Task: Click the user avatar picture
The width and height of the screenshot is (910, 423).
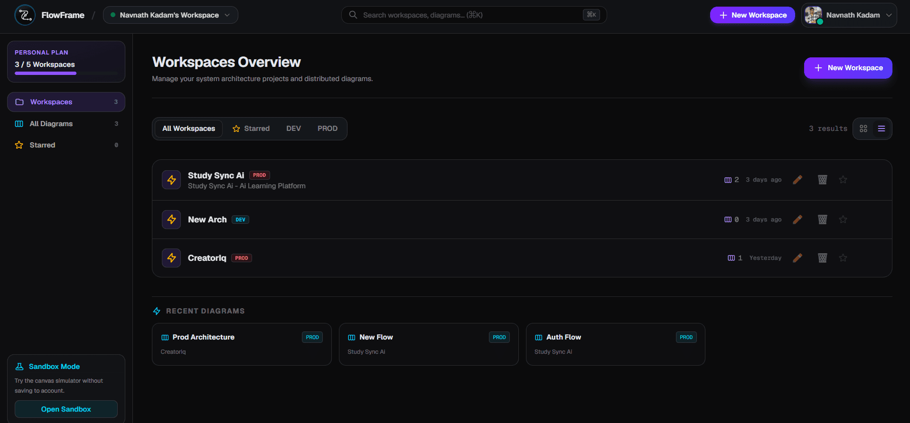Action: (813, 15)
